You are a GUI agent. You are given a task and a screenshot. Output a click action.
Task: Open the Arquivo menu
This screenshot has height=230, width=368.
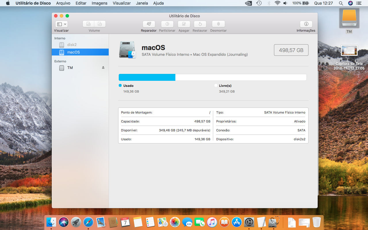pos(63,3)
